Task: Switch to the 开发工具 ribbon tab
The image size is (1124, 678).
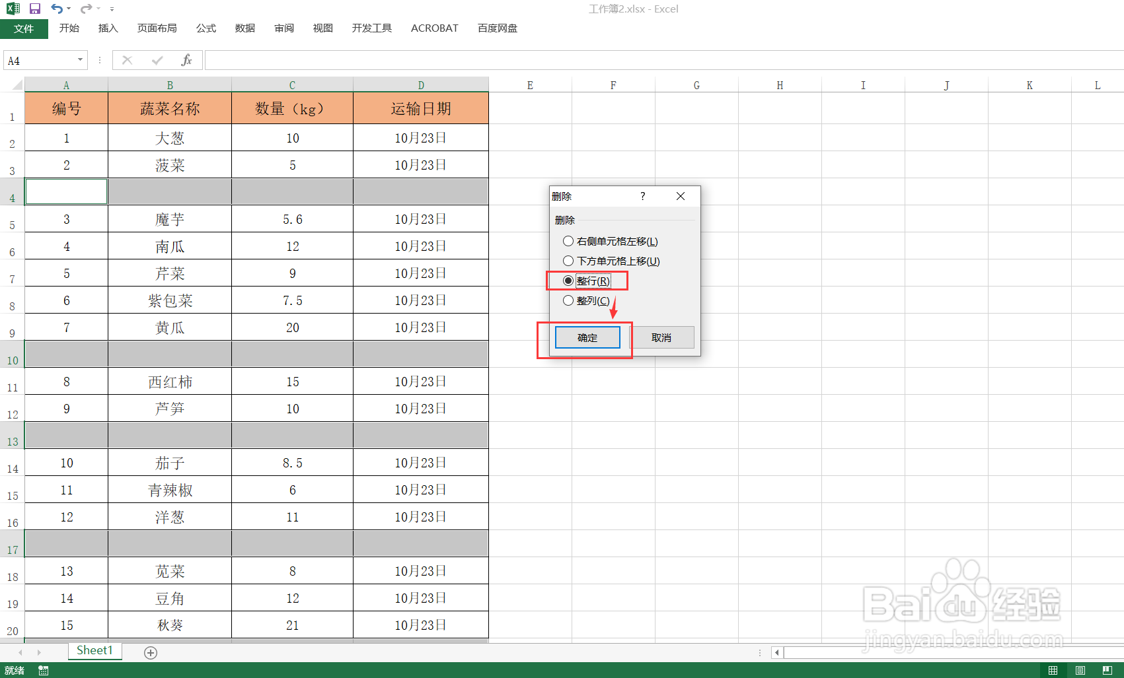Action: click(372, 28)
